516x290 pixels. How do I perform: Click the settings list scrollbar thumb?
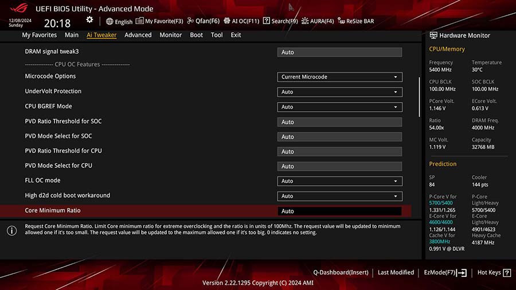(419, 97)
